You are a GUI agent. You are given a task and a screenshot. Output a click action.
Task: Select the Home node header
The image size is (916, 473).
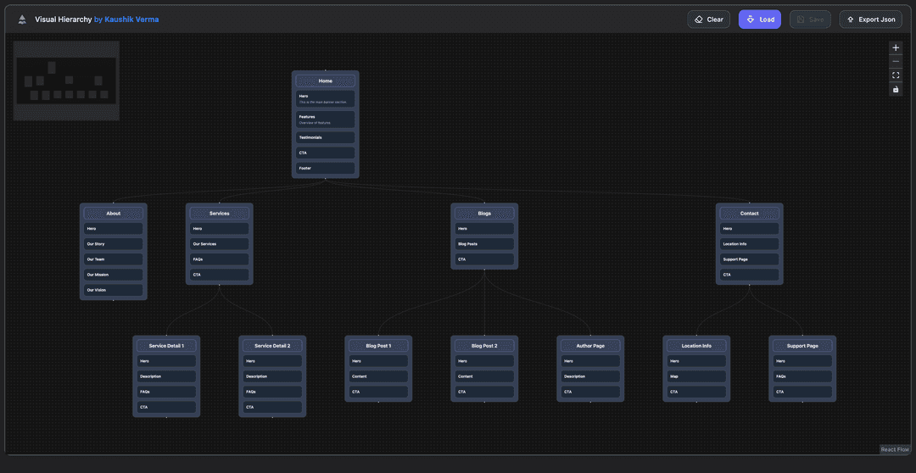[326, 81]
